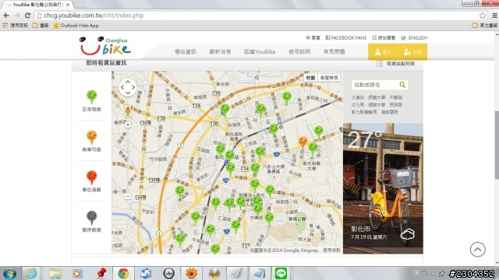Click the map pan direction control
This screenshot has height=280, width=499.
[128, 87]
